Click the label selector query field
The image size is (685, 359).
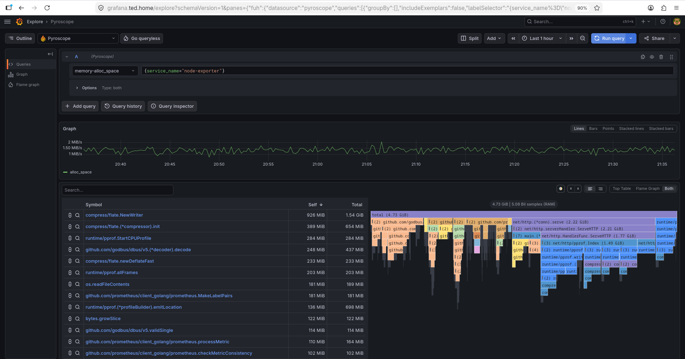[x=407, y=71]
